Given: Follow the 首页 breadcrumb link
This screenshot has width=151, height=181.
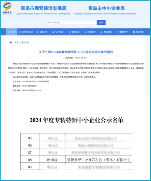Looking at the screenshot, I should click(16, 42).
